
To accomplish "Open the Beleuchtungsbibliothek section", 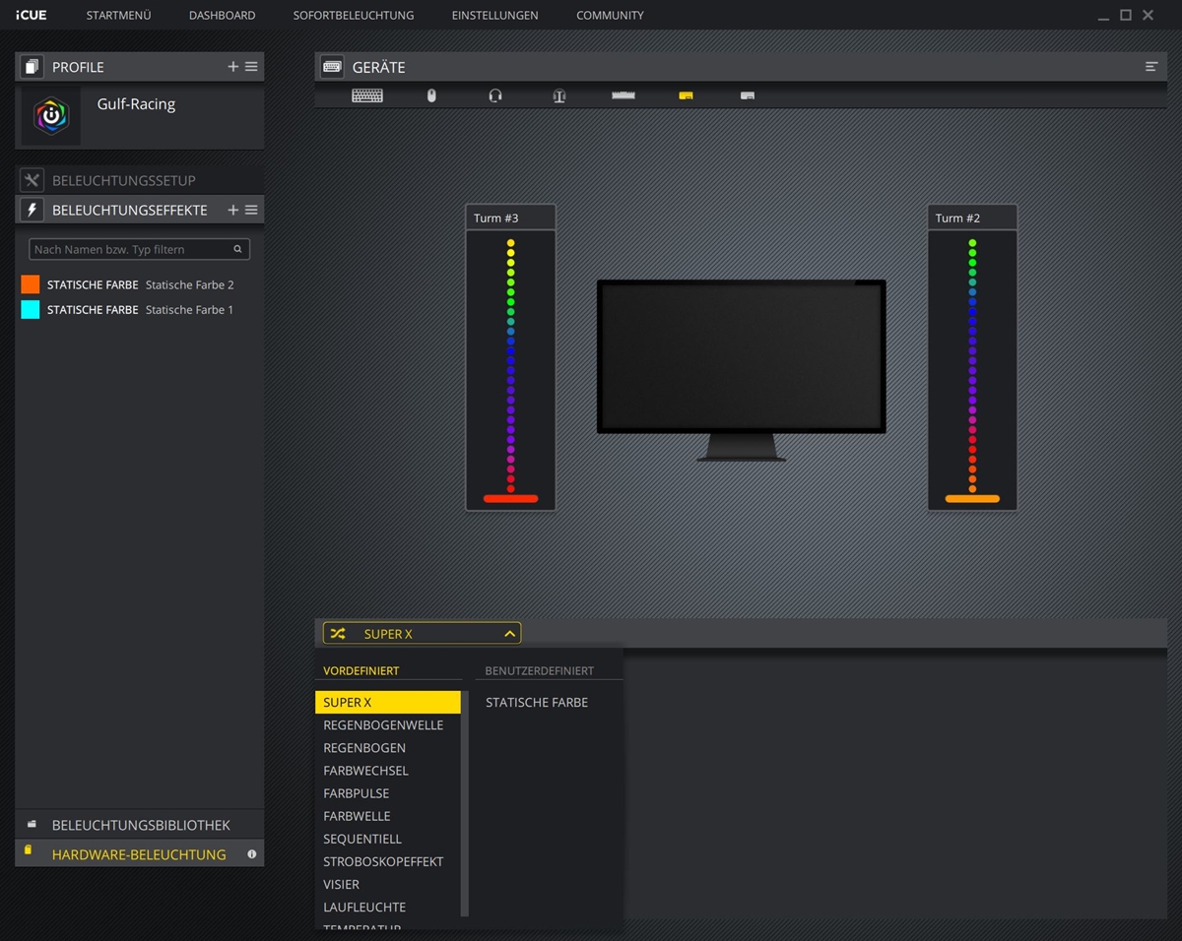I will (140, 825).
